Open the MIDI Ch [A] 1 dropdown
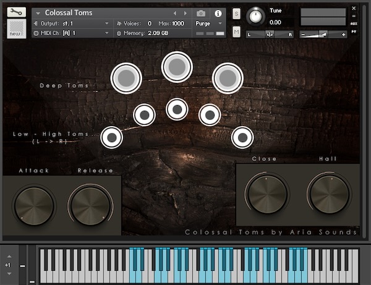Screen dimensions: 371x285 71,33
